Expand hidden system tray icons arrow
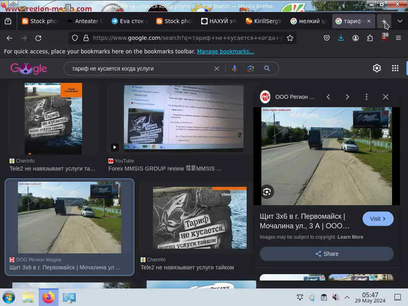408x306 pixels. click(347, 297)
